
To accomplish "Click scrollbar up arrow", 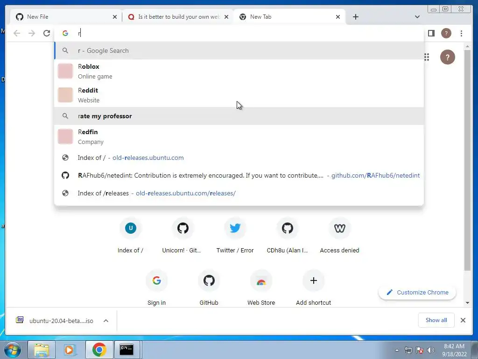I will [467, 46].
